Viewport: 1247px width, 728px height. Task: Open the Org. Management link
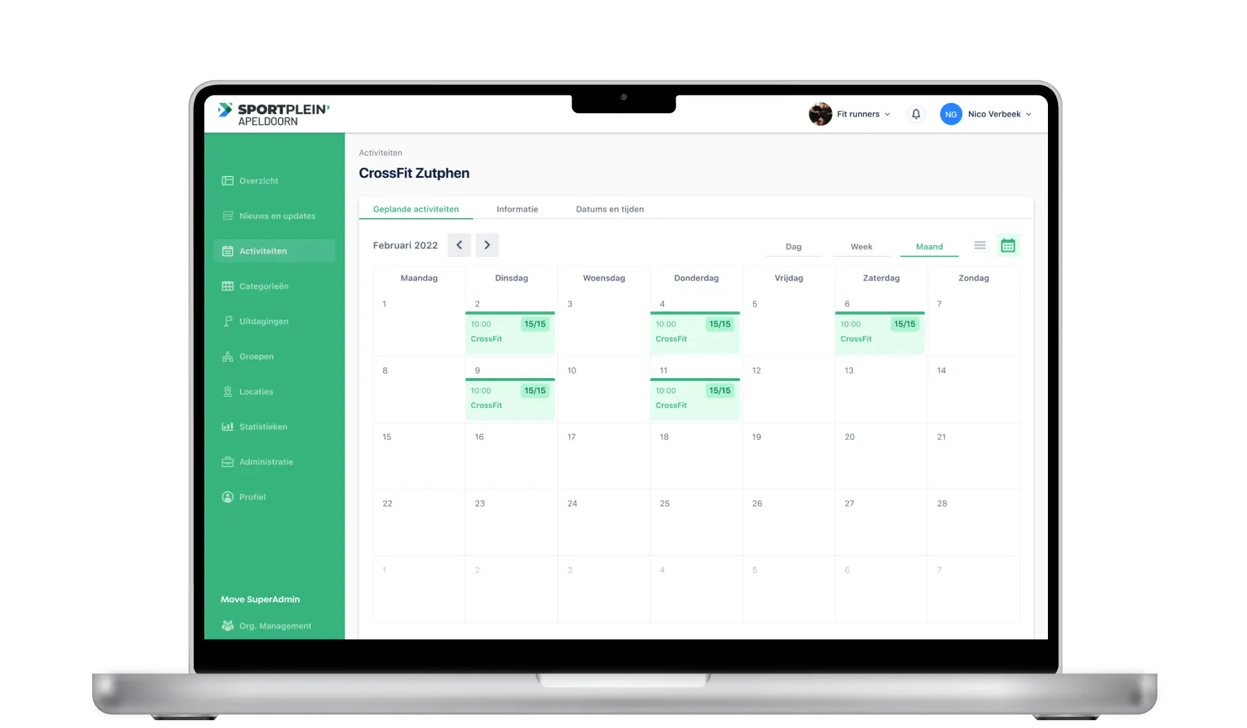click(275, 626)
